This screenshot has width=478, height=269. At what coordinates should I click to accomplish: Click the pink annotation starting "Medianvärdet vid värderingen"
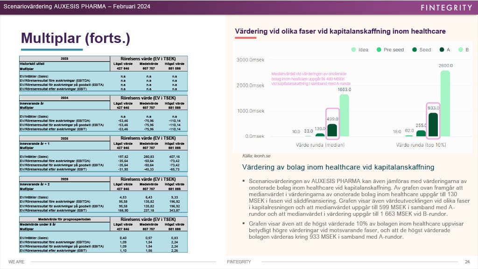click(311, 78)
